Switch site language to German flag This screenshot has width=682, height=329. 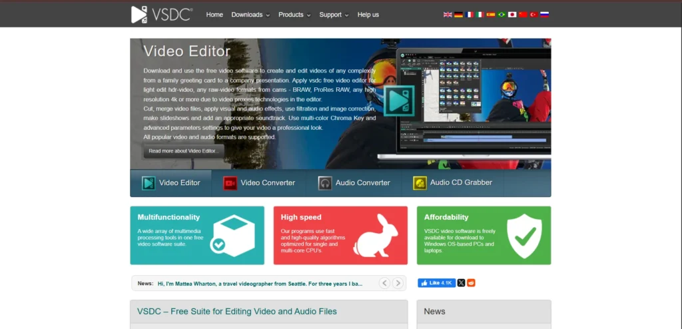458,15
